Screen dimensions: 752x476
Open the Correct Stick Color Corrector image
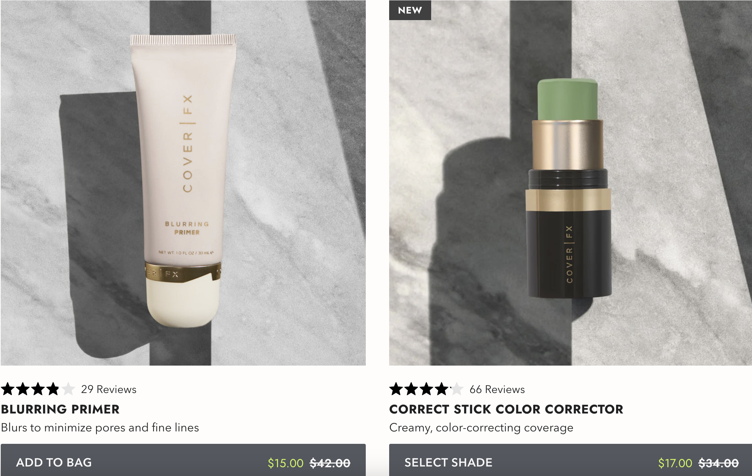pos(570,183)
